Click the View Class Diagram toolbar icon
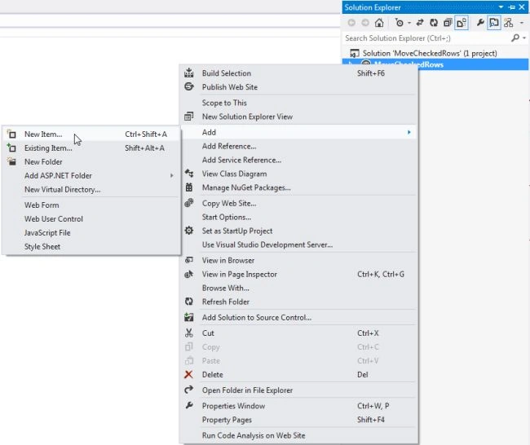The image size is (530, 445). click(508, 23)
